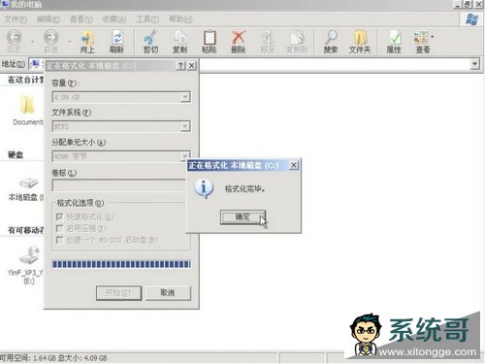Expand the Capacity (容量) dropdown

185,97
